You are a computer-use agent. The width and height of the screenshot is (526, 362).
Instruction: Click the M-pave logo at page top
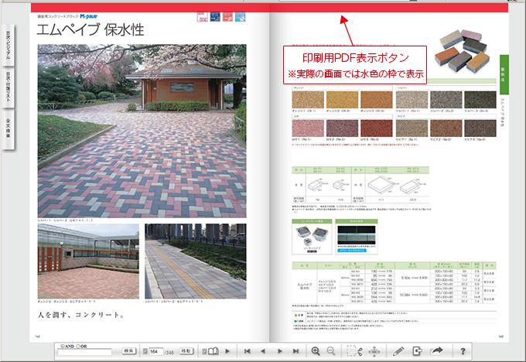click(88, 16)
